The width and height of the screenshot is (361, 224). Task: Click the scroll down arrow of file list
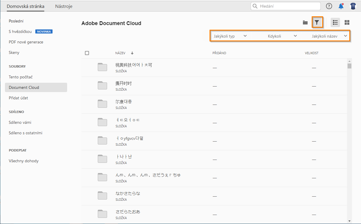point(349,221)
